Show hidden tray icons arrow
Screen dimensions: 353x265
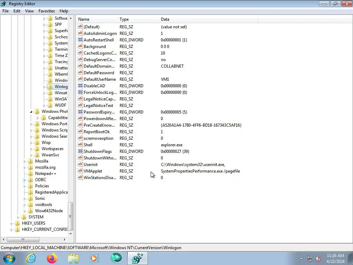[x=301, y=259]
